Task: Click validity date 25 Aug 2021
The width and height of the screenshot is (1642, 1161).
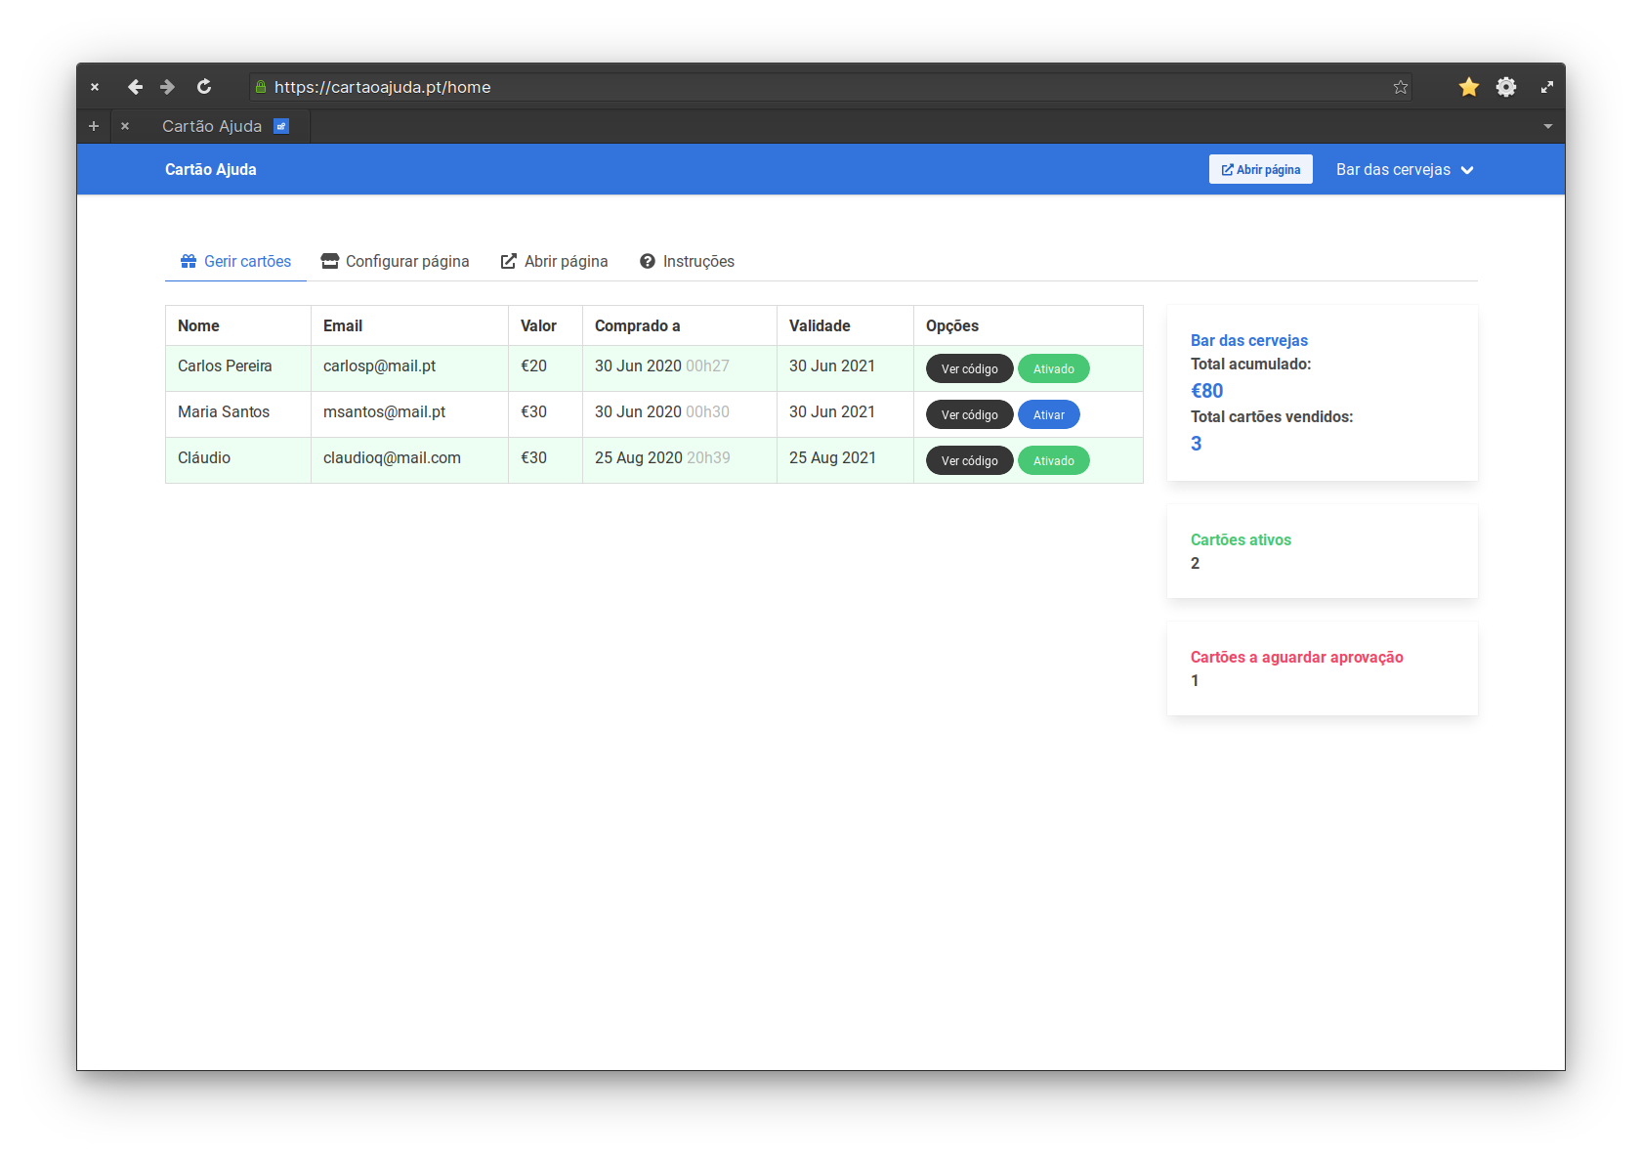Action: pyautogui.click(x=832, y=457)
